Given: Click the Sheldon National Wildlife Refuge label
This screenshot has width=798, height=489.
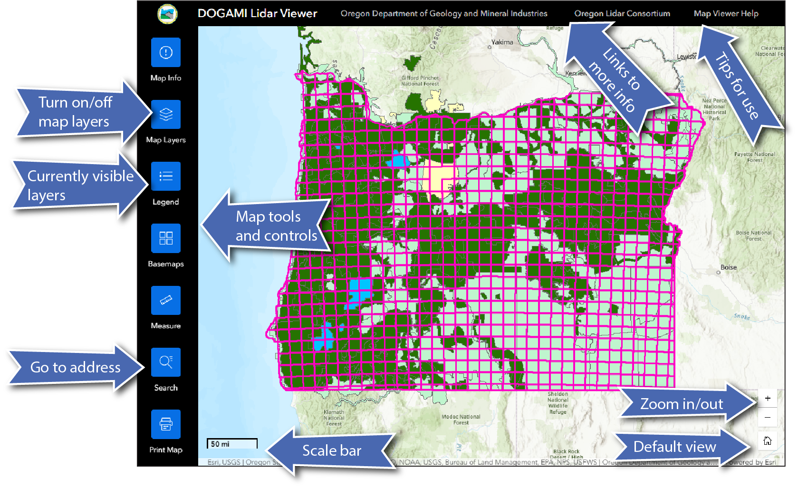Looking at the screenshot, I should 558,403.
